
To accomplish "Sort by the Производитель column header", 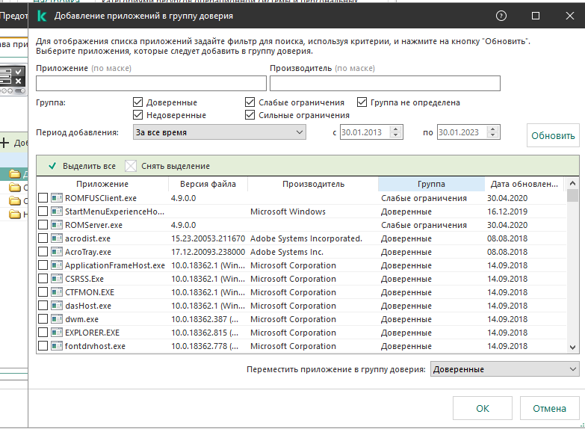I will (x=313, y=184).
